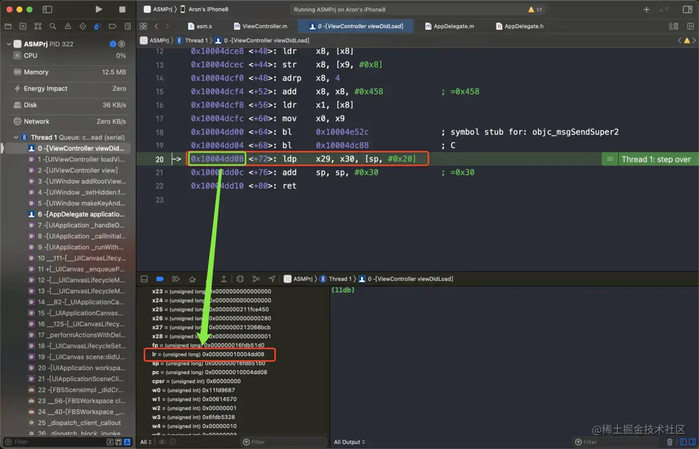The height and width of the screenshot is (449, 699).
Task: Hide the debug area panel
Action: (x=144, y=279)
